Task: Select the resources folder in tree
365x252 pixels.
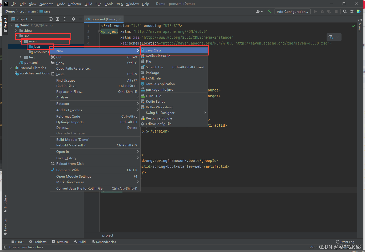Action: (x=39, y=52)
